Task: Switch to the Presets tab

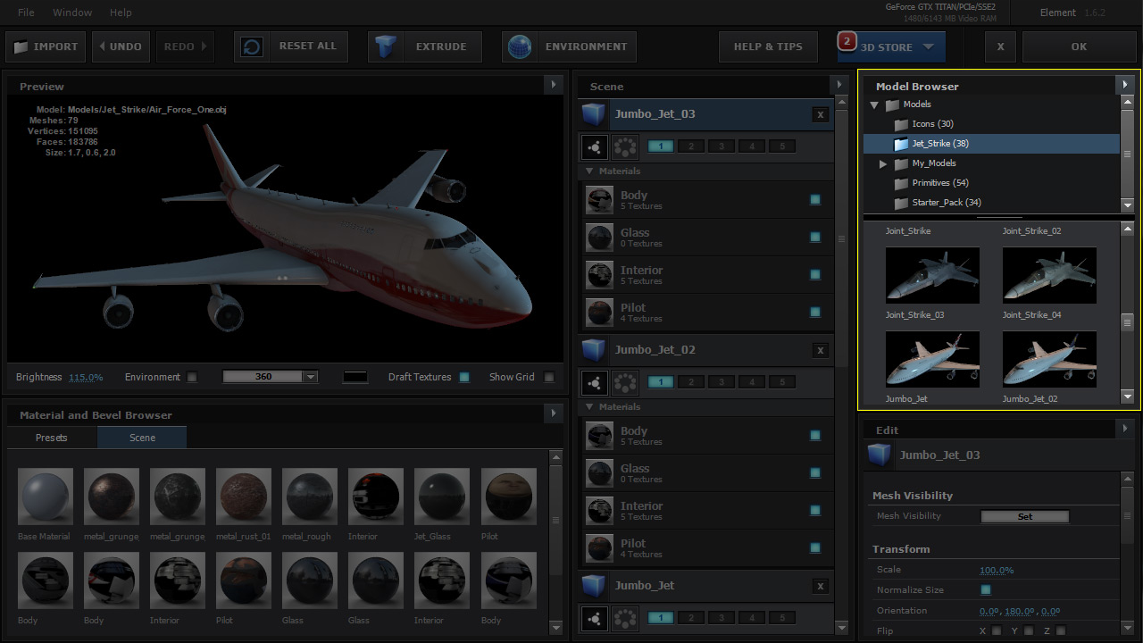Action: 51,438
